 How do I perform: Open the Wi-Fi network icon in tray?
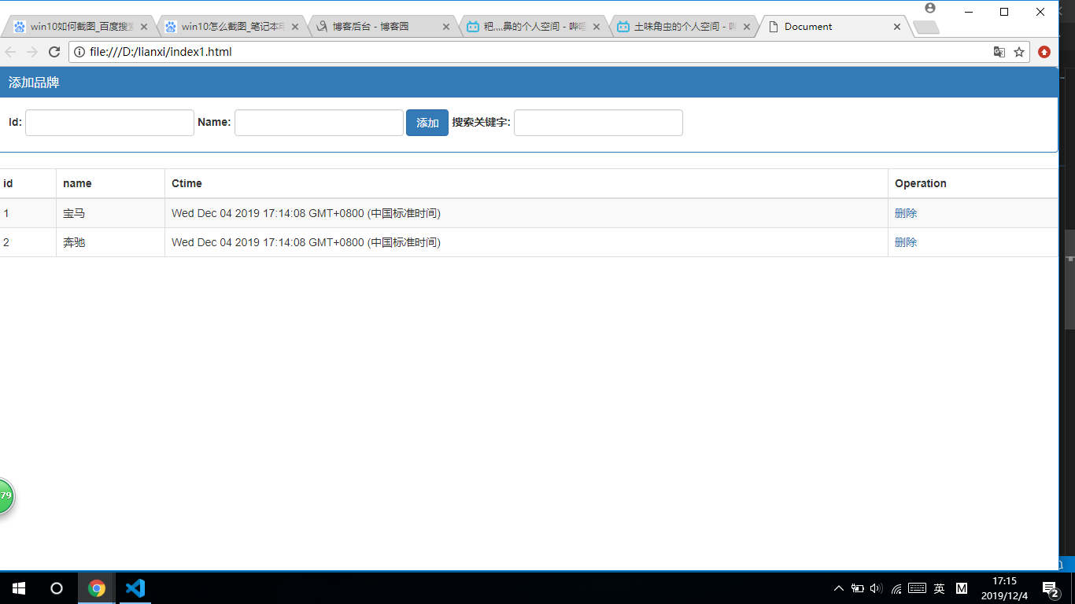(x=896, y=588)
